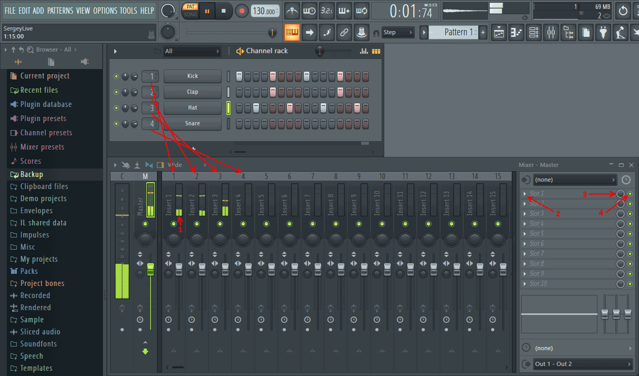
Task: Open the Step snap dropdown
Action: (x=398, y=33)
